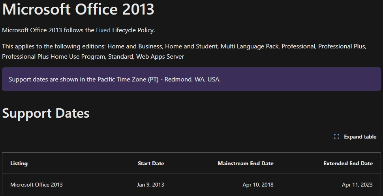Click the Microsoft Office 2013 table row listing

pyautogui.click(x=36, y=185)
